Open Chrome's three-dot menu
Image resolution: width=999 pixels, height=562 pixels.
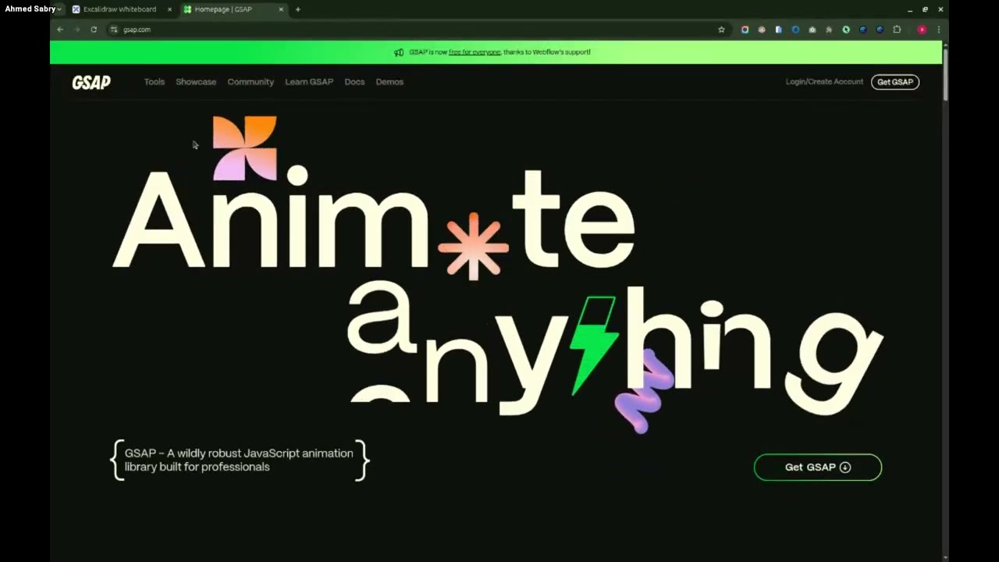coord(938,30)
